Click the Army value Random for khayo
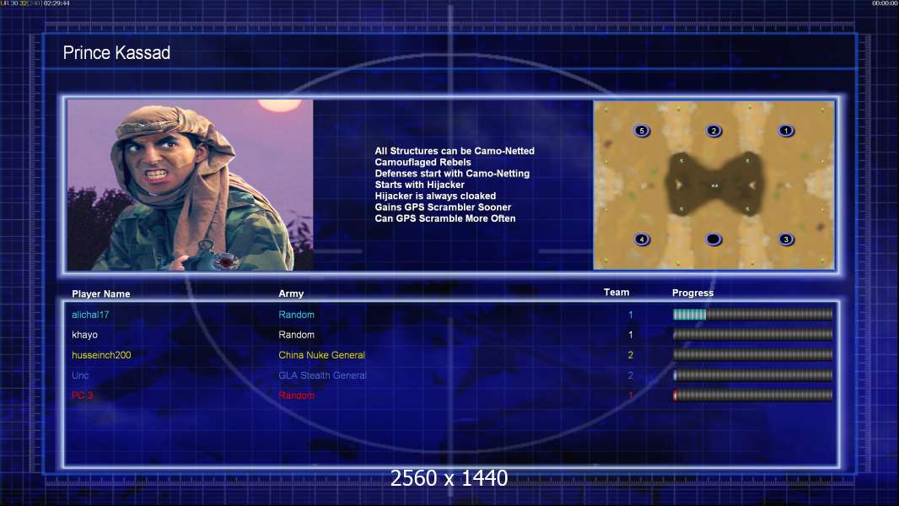 [296, 335]
